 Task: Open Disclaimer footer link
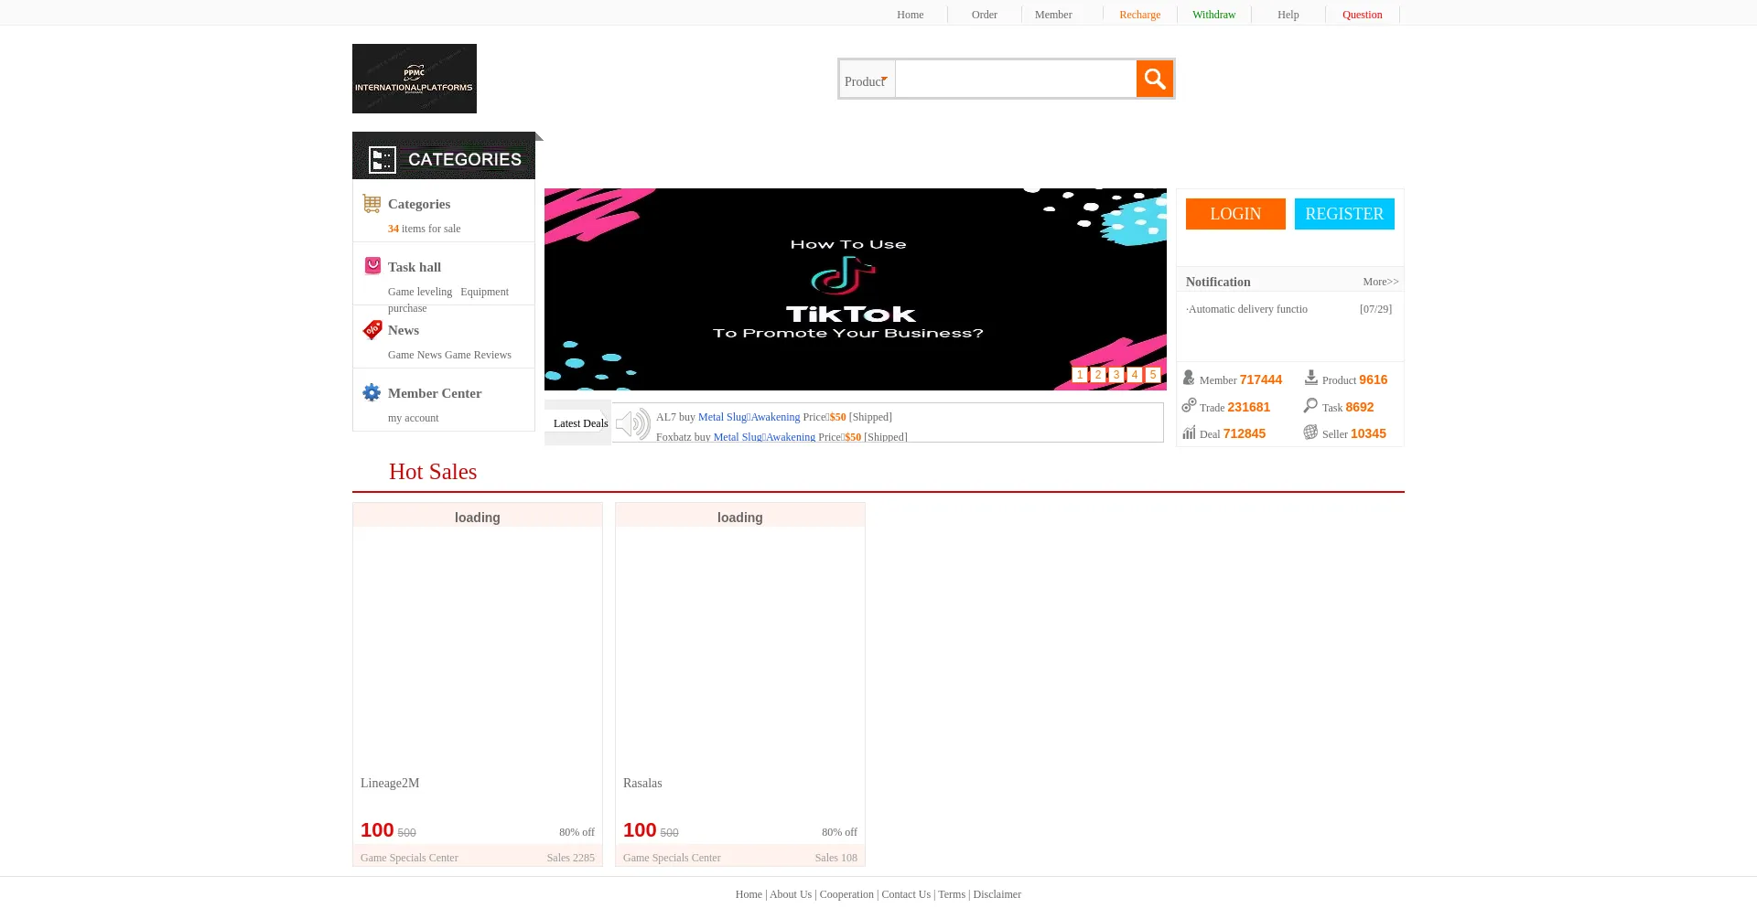click(x=997, y=894)
